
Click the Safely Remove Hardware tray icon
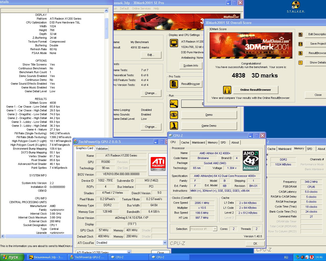click(298, 257)
